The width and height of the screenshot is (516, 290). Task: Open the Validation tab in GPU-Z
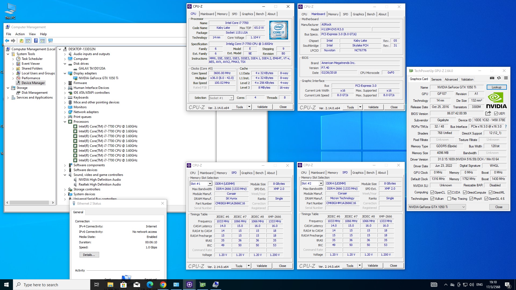(x=467, y=79)
